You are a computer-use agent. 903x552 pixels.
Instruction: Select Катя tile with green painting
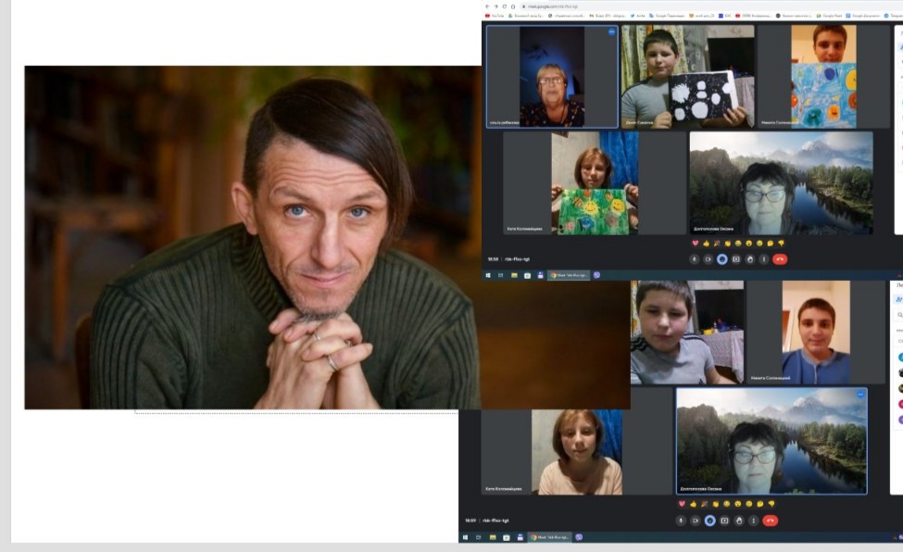click(595, 183)
